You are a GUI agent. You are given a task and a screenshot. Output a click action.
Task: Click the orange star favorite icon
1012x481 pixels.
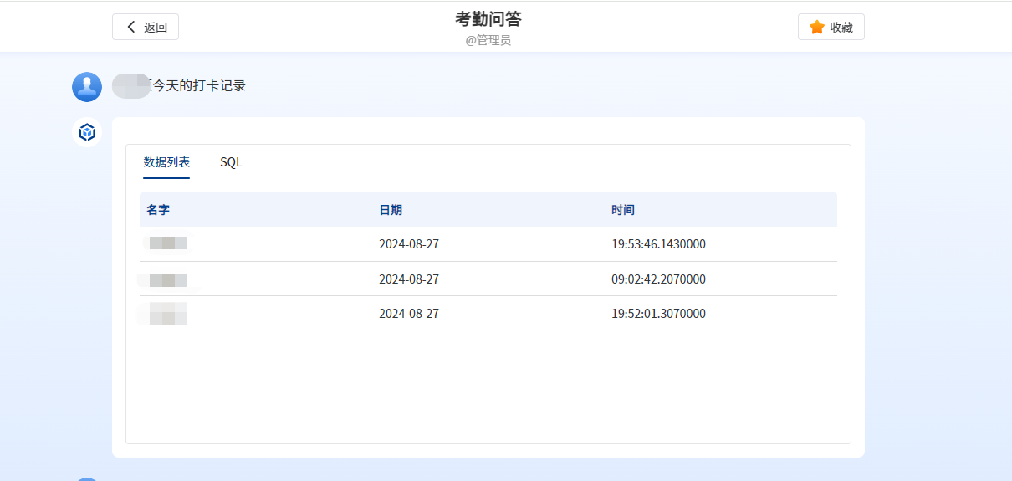click(816, 27)
